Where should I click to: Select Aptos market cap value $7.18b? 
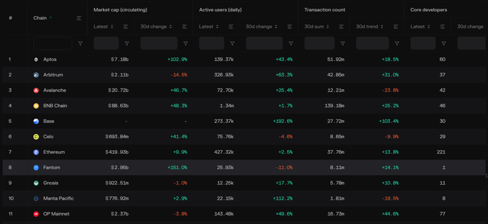(120, 59)
